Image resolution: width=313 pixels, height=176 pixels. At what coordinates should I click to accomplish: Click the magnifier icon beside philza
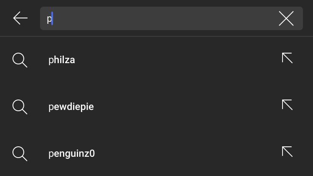pyautogui.click(x=20, y=60)
